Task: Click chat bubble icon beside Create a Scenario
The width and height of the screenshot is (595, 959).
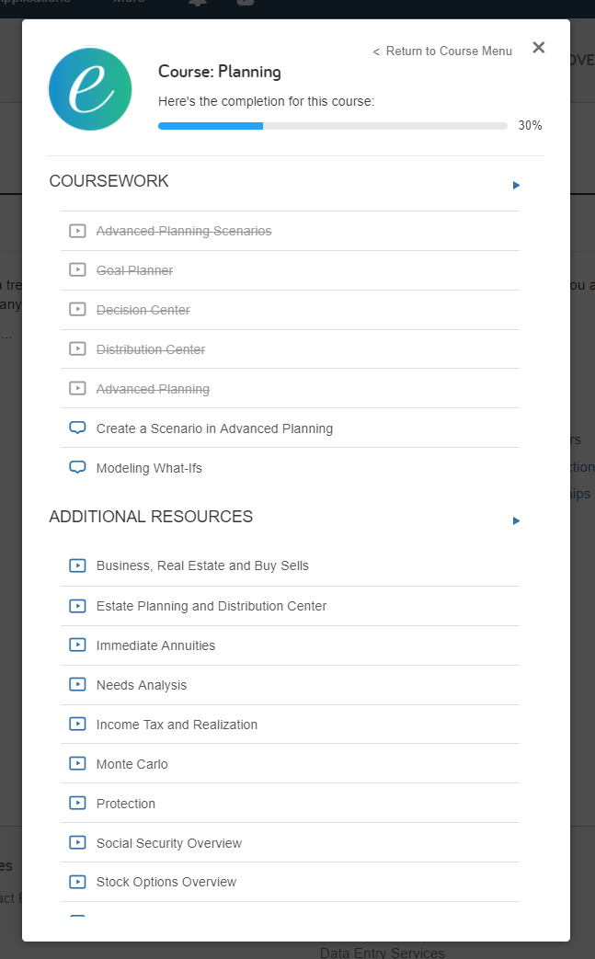Action: click(x=77, y=428)
